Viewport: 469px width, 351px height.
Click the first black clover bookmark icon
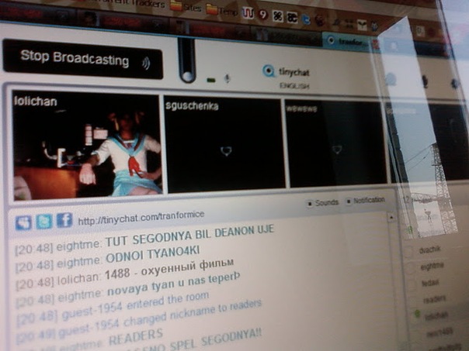(277, 16)
